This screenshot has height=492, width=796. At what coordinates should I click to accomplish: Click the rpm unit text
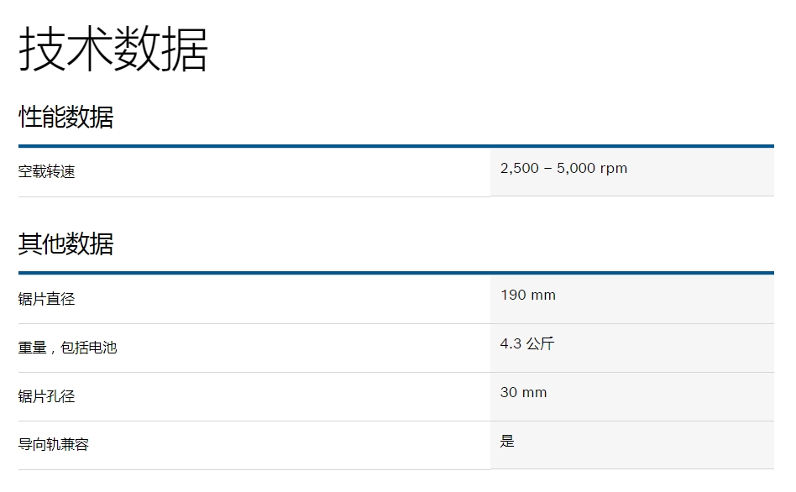(x=614, y=169)
